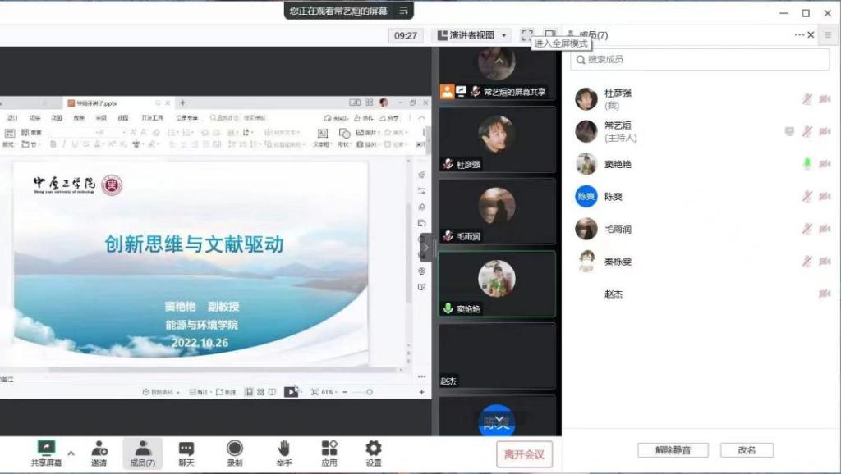The image size is (841, 474).
Task: Open menu icon beside screen-viewing banner
Action: (403, 11)
